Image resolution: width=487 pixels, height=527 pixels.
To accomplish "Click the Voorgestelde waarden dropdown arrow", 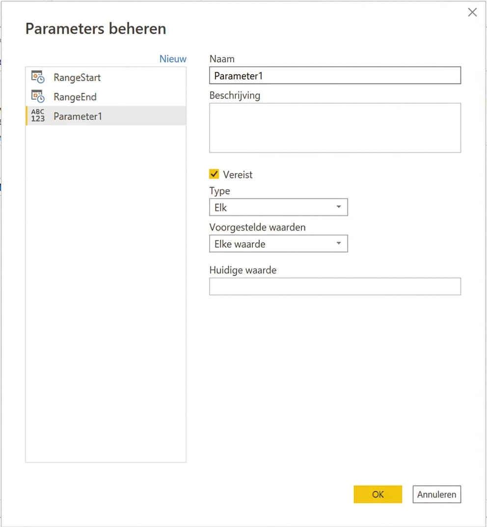I will [339, 243].
